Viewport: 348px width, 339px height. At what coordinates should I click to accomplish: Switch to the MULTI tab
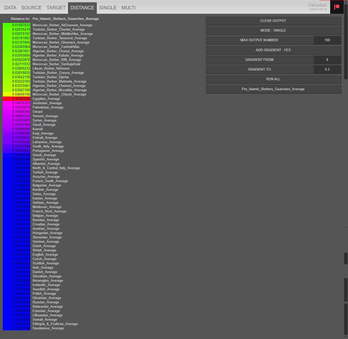128,8
